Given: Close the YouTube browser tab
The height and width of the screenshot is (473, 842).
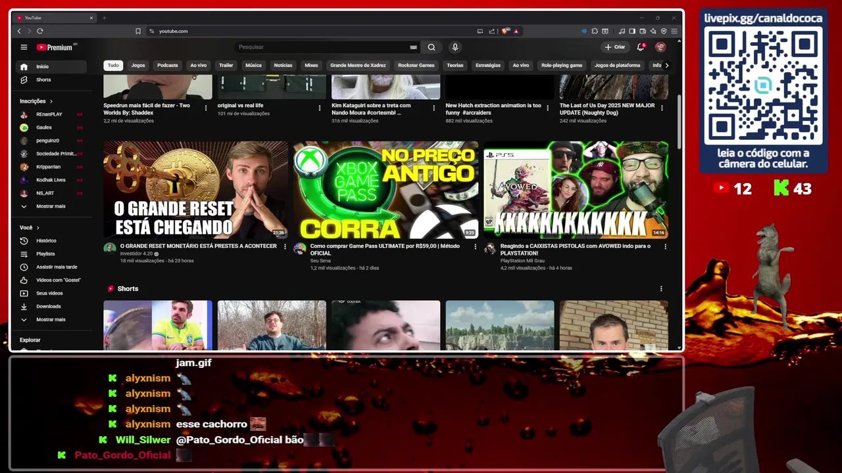Looking at the screenshot, I should coord(91,18).
